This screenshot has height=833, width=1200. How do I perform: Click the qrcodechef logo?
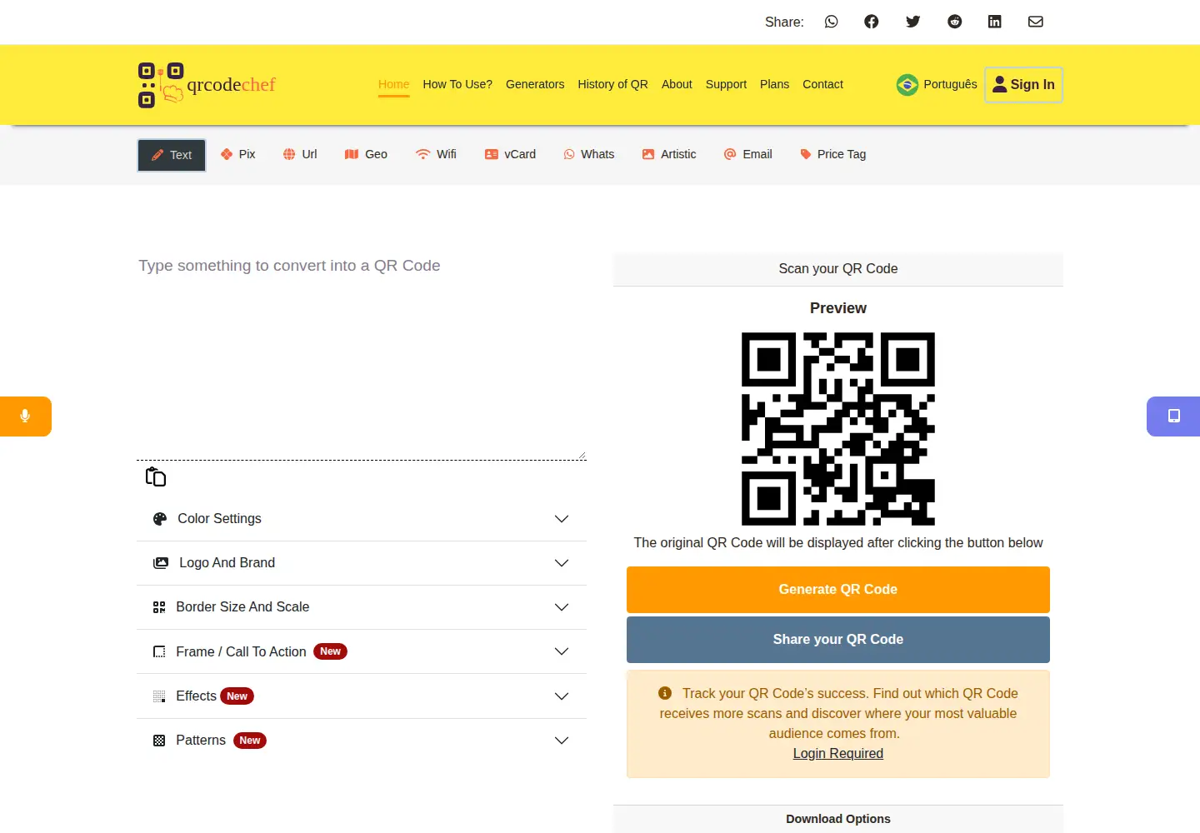[x=207, y=85]
